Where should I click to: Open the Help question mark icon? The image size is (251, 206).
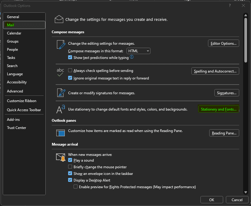pos(230,6)
